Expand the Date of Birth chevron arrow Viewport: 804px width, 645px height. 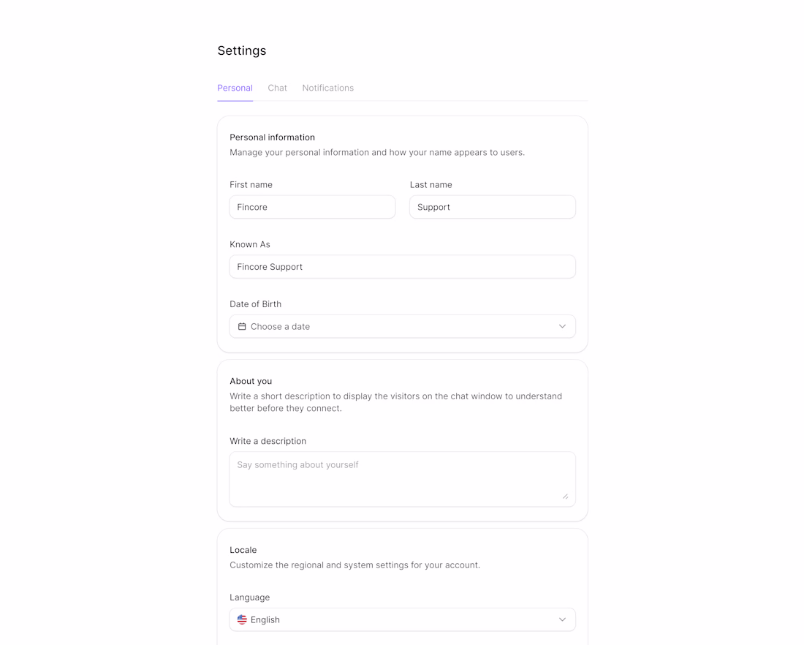pyautogui.click(x=562, y=327)
